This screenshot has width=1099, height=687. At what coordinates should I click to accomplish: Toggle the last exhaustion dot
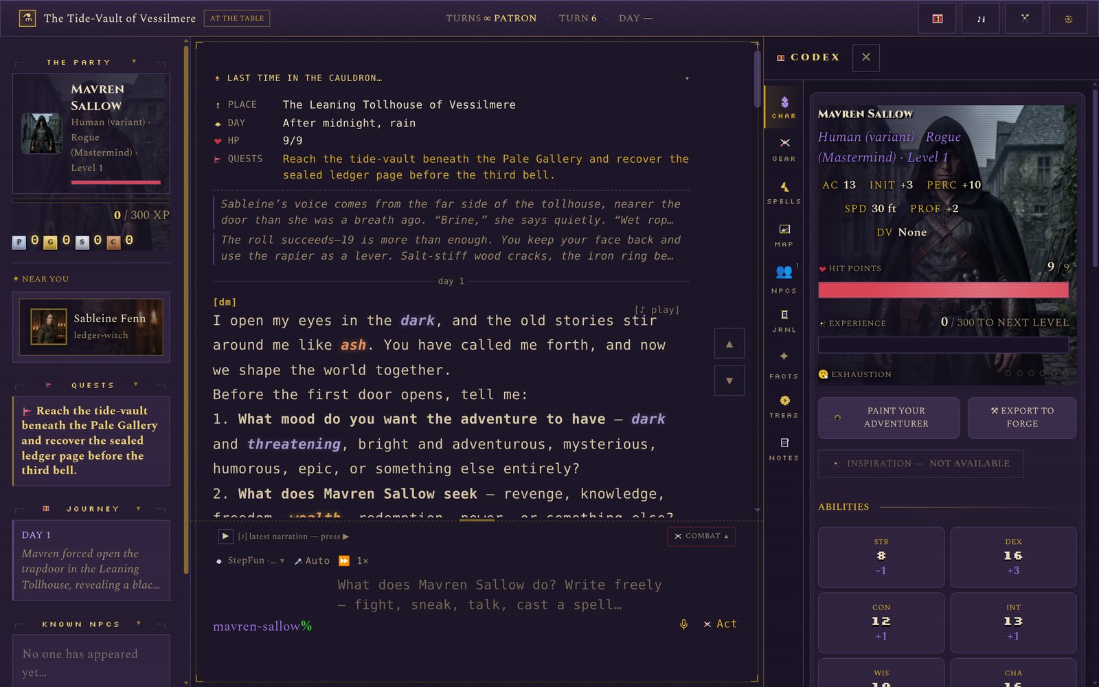coord(1065,373)
